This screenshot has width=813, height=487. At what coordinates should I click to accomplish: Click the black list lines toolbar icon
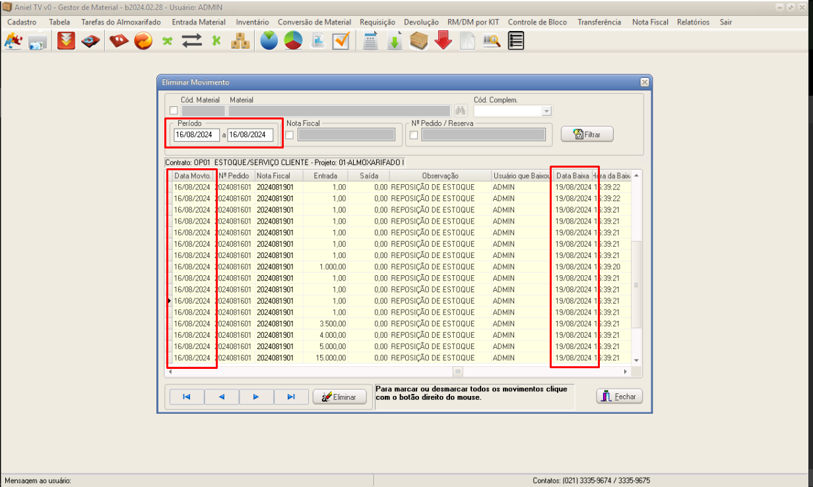pyautogui.click(x=516, y=41)
